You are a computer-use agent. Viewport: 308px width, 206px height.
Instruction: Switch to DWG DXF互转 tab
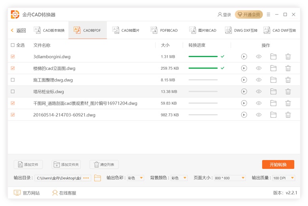(x=241, y=30)
